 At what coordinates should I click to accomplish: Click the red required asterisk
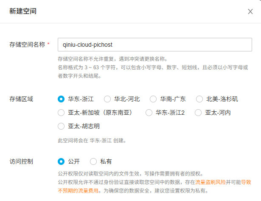(x=48, y=44)
